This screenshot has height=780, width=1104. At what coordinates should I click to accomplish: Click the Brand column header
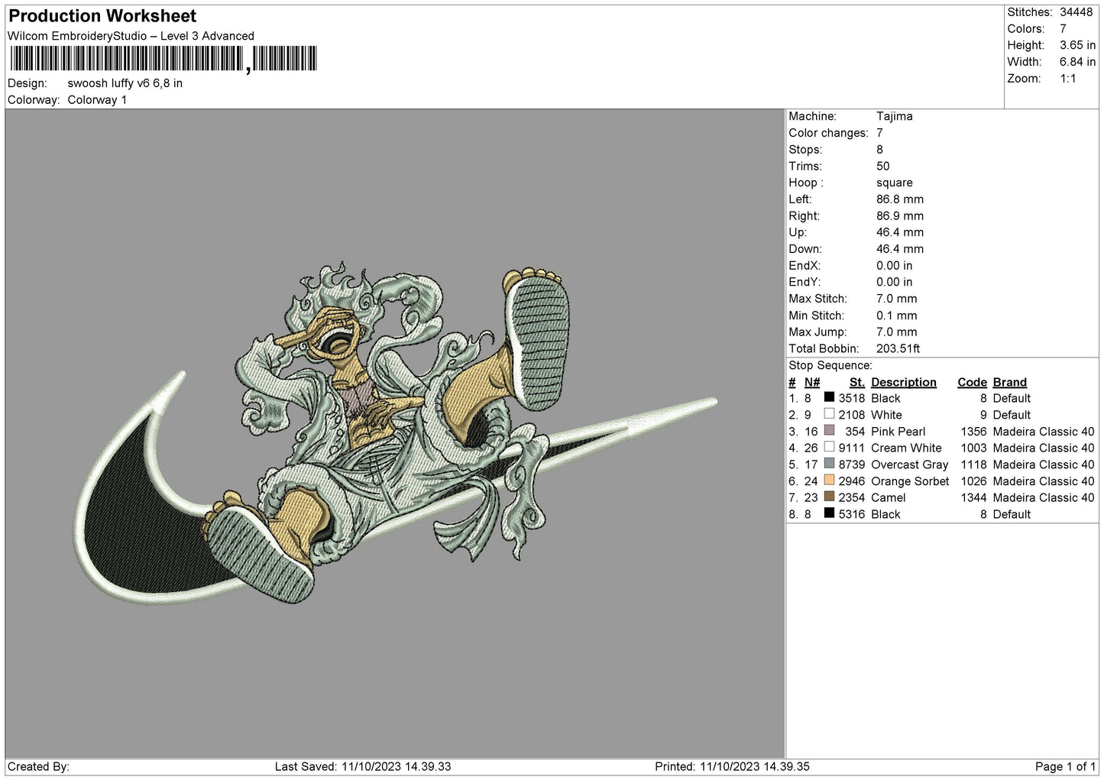[x=1009, y=382]
